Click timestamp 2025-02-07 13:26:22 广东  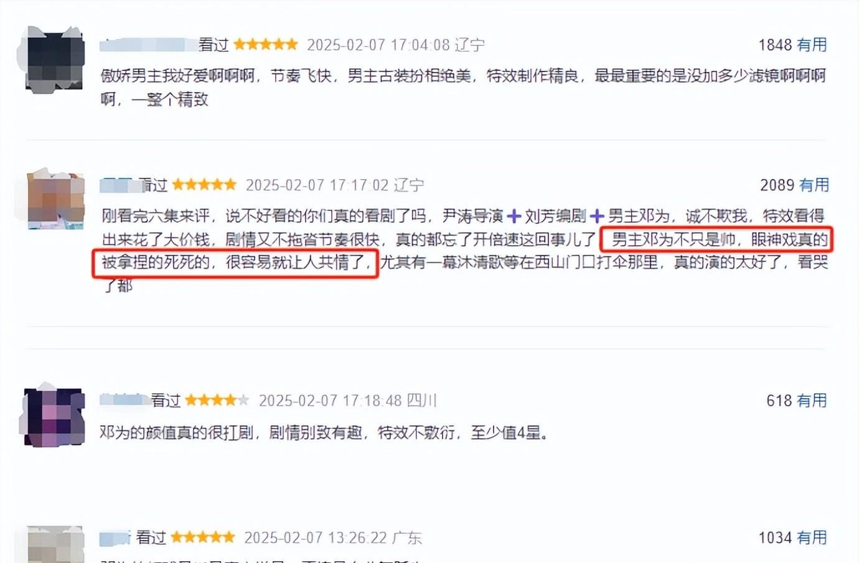point(333,537)
